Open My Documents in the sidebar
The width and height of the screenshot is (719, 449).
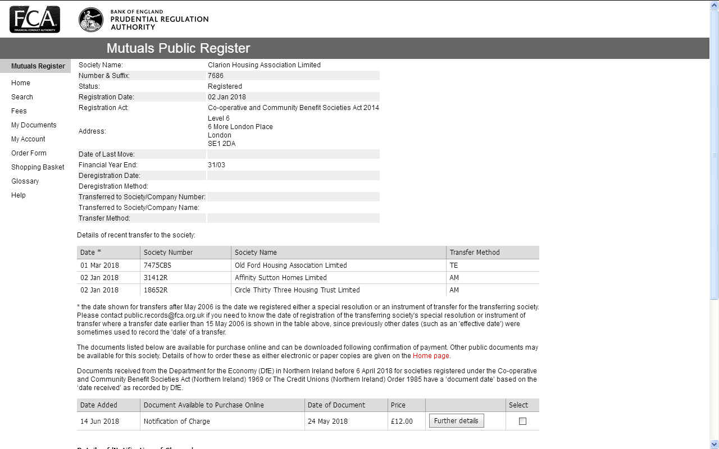(x=34, y=125)
